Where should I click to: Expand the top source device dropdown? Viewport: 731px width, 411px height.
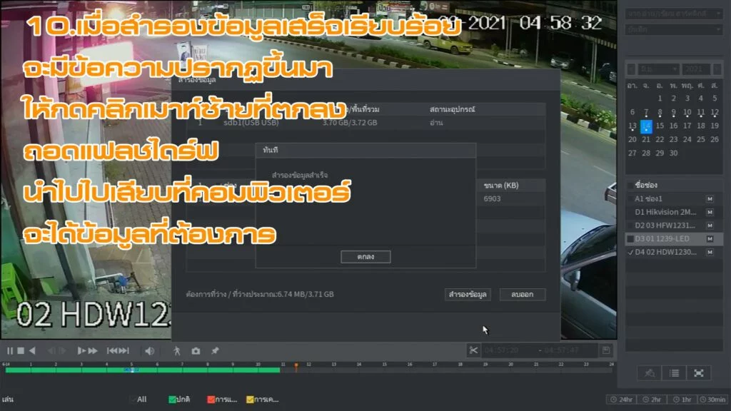pyautogui.click(x=674, y=14)
